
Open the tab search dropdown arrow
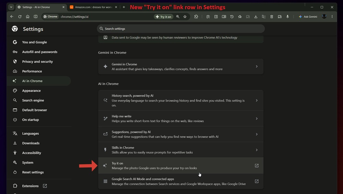pyautogui.click(x=11, y=7)
